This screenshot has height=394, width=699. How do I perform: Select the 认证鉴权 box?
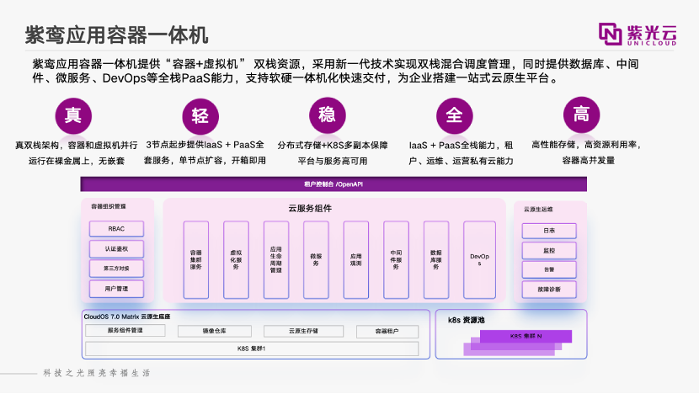tap(116, 248)
